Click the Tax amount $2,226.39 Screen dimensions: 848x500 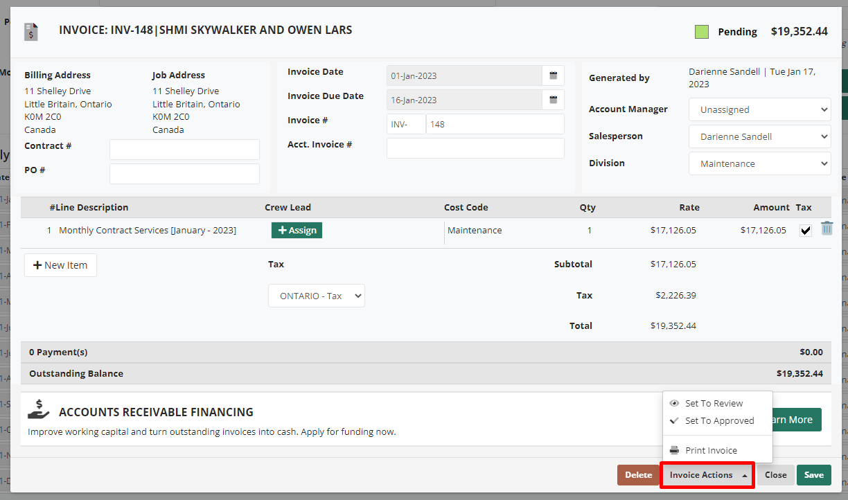click(x=675, y=295)
